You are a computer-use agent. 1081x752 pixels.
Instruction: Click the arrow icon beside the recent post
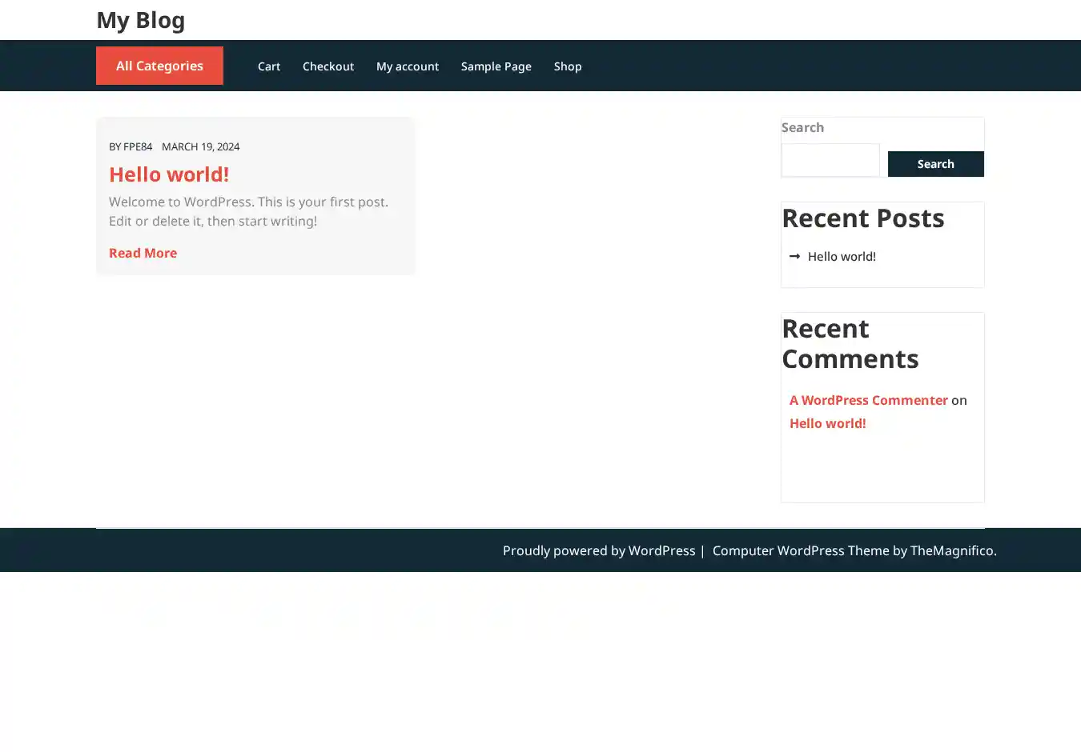point(794,256)
